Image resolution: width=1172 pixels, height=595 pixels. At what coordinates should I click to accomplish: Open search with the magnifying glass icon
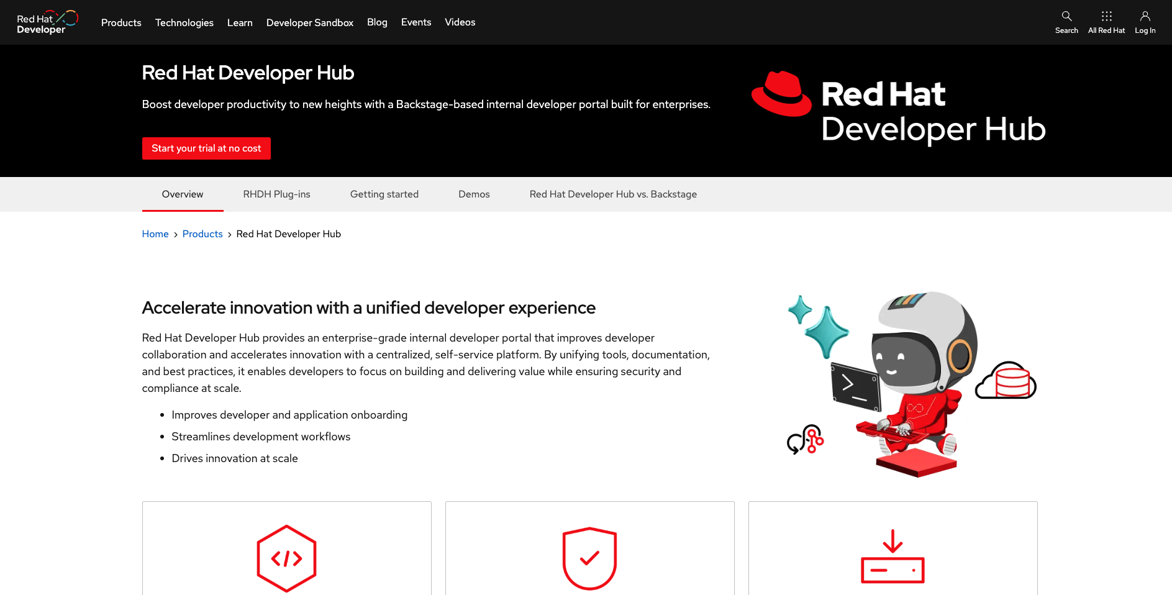click(1066, 20)
